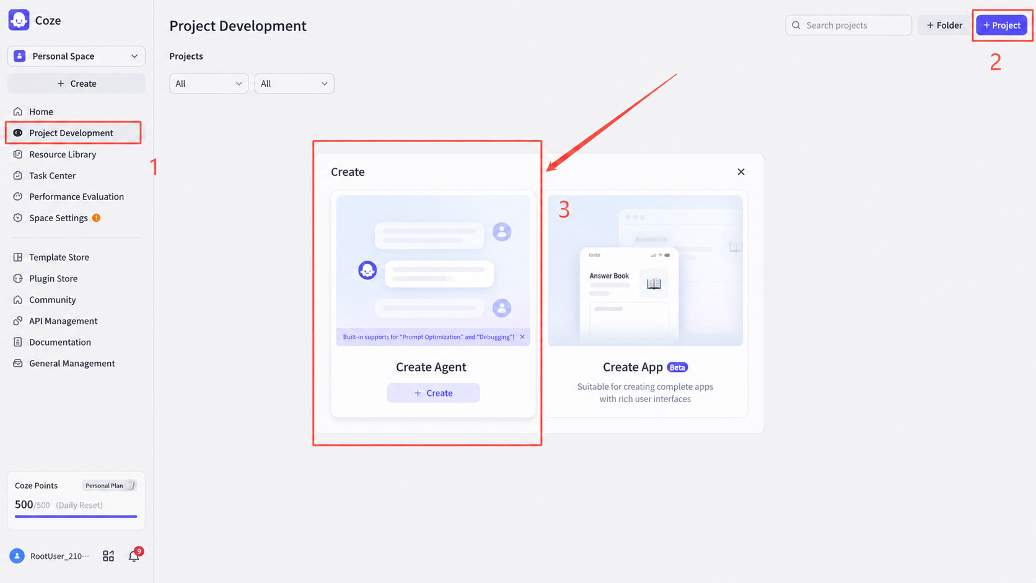Open Task Center

click(52, 175)
